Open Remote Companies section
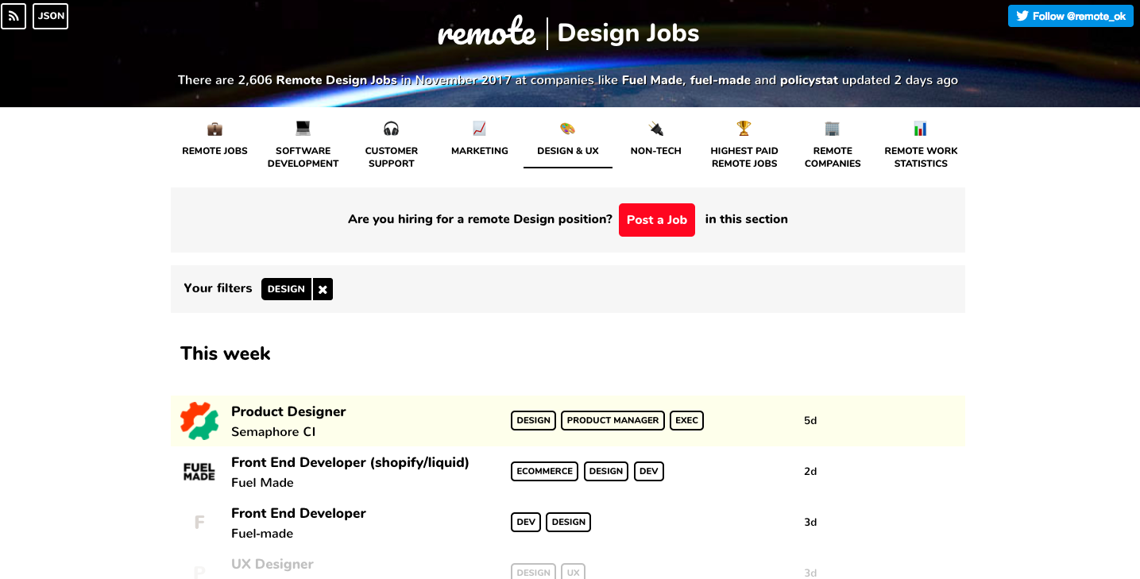This screenshot has width=1140, height=579. (x=833, y=157)
